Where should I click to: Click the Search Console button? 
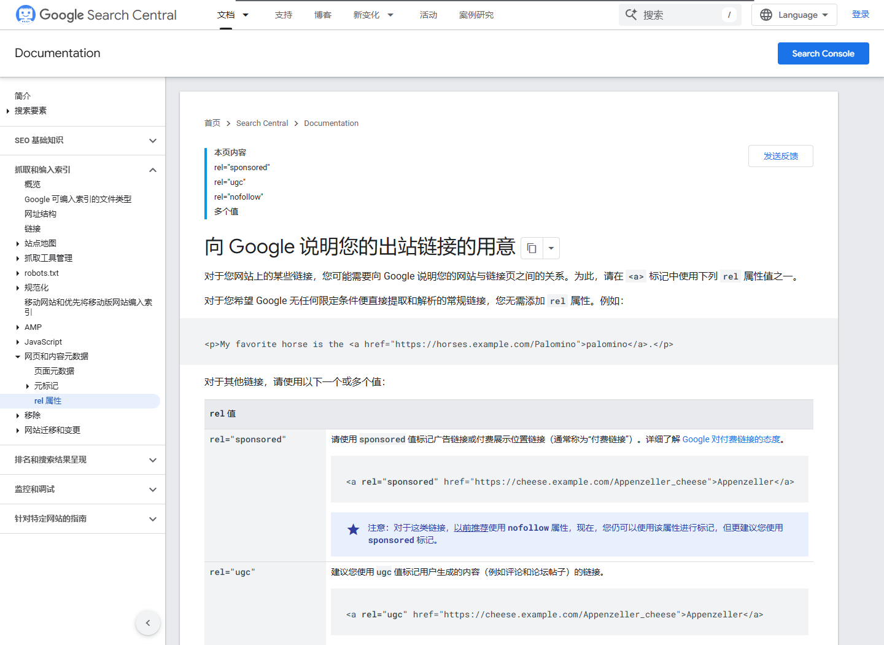[823, 53]
